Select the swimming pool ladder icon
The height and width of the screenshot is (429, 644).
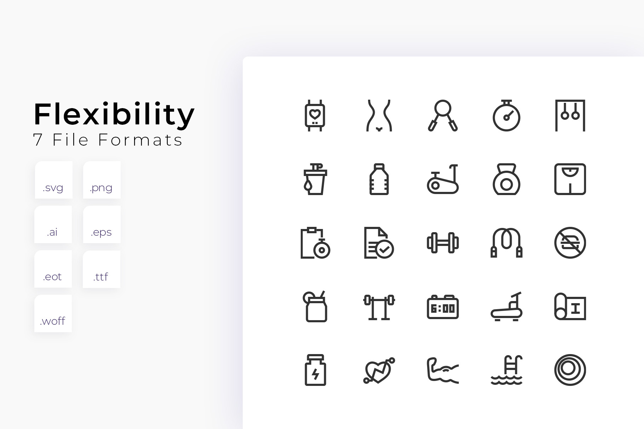pyautogui.click(x=506, y=370)
